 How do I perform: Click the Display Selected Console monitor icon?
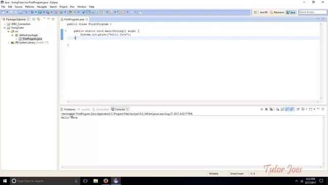[x=303, y=109]
